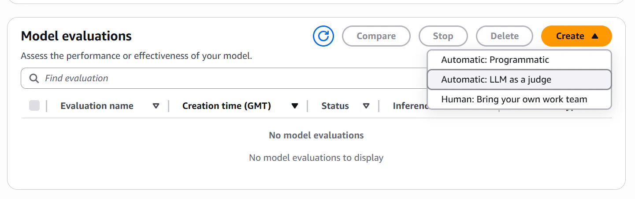The height and width of the screenshot is (199, 635).
Task: Click the Status column header
Action: tap(335, 106)
